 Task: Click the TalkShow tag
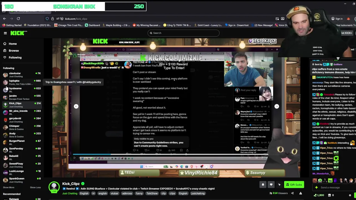(152, 193)
